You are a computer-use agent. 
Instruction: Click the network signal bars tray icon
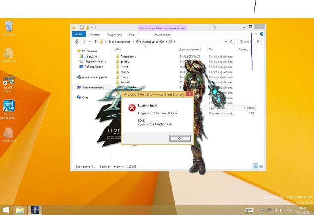coord(275,210)
